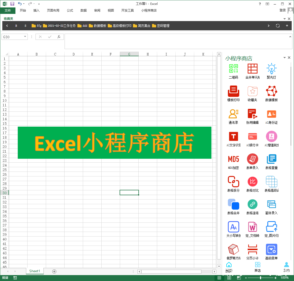Switch to the 商店 store tab at the panel bottom
294x281 pixels.
[258, 267]
